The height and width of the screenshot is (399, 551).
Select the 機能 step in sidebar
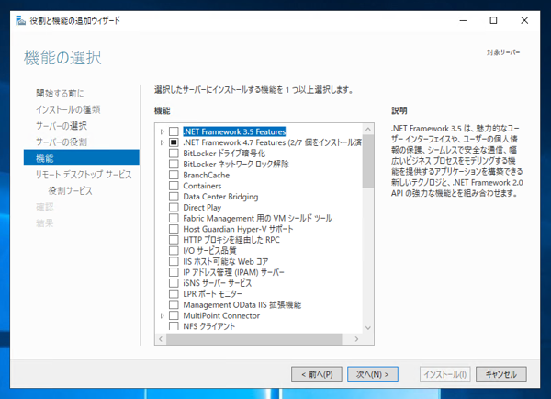82,157
